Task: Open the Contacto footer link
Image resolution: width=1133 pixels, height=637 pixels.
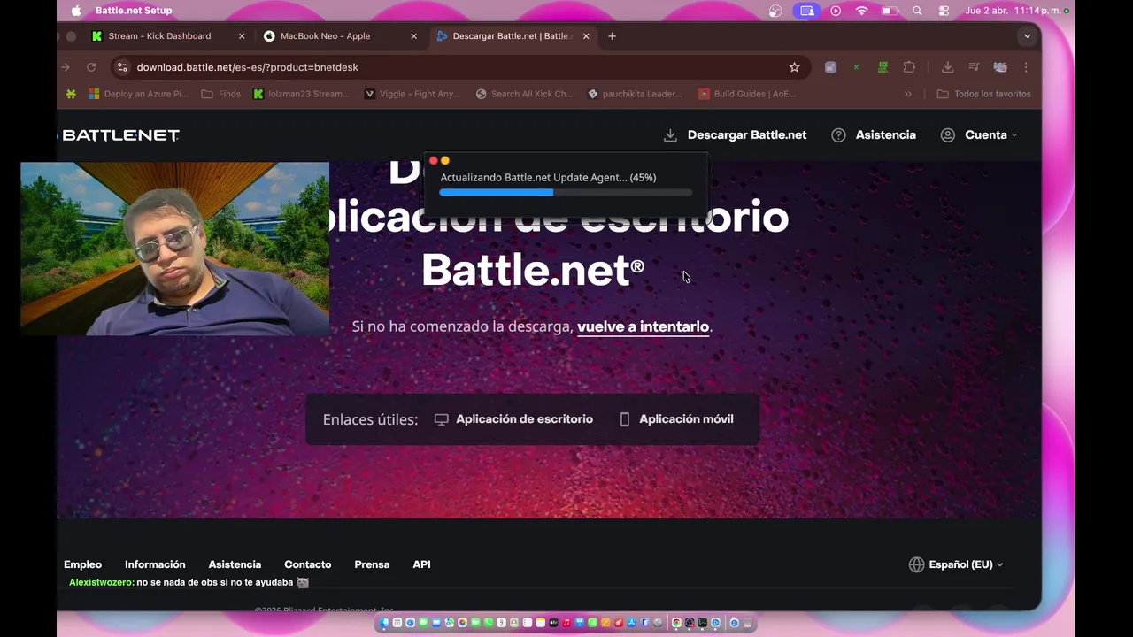Action: [x=307, y=564]
